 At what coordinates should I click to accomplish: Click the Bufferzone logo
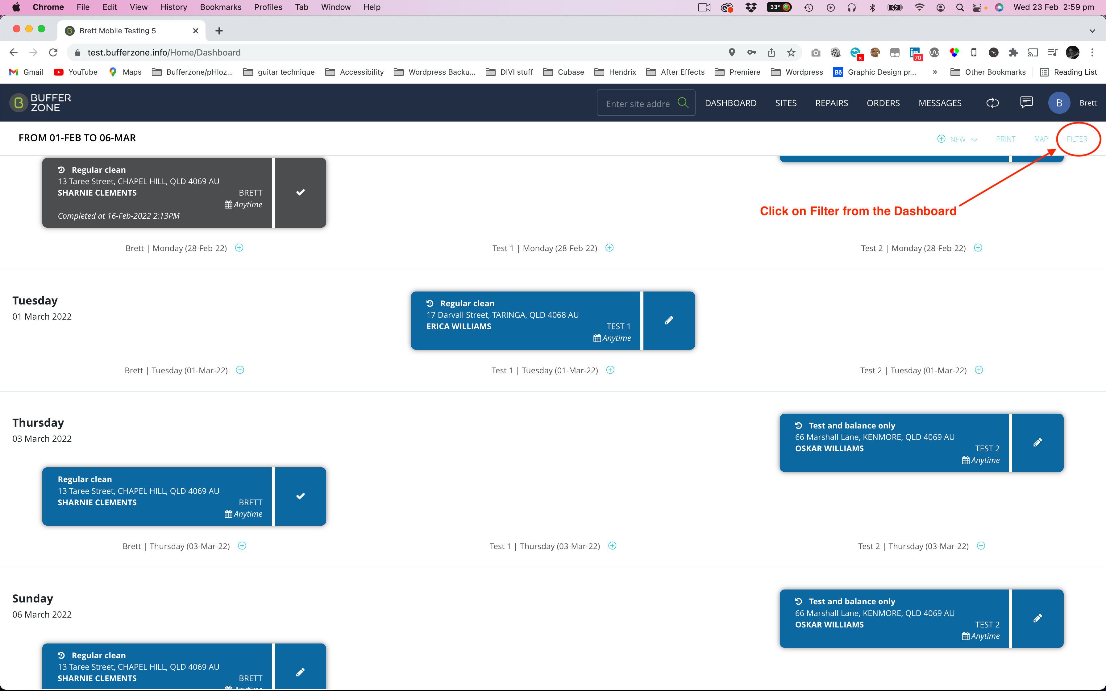point(41,103)
